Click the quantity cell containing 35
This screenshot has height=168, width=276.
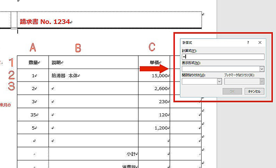click(x=33, y=114)
